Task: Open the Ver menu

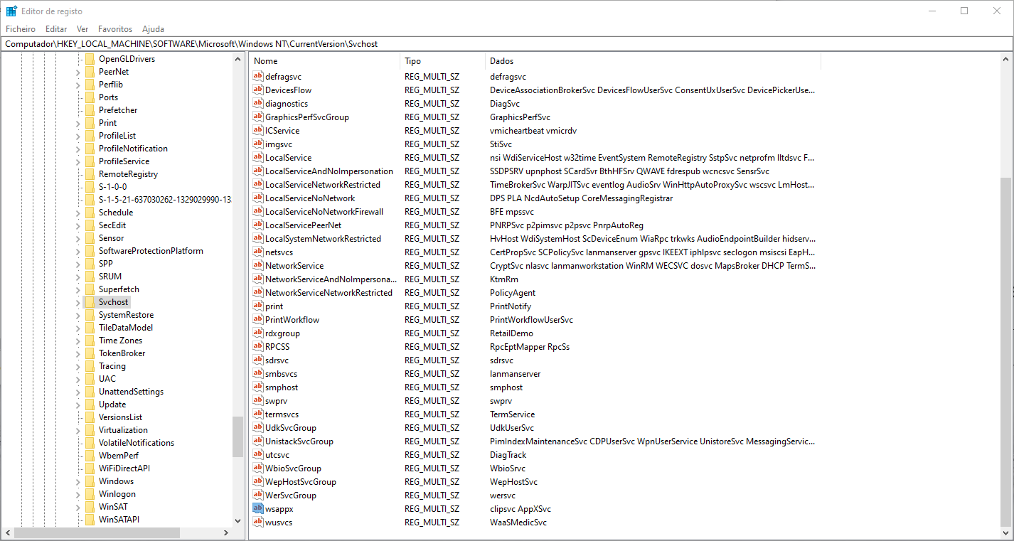Action: coord(82,29)
